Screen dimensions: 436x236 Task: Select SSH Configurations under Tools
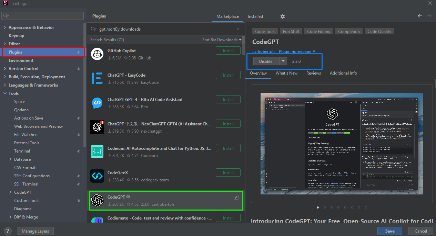32,176
